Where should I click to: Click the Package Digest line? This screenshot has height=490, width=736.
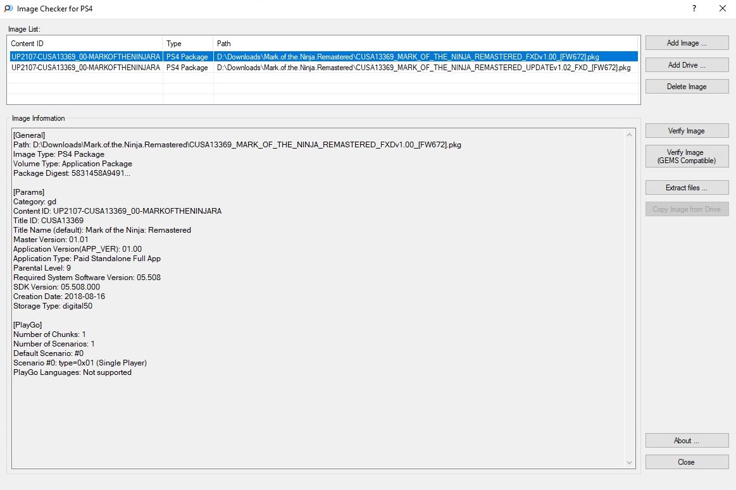point(72,173)
